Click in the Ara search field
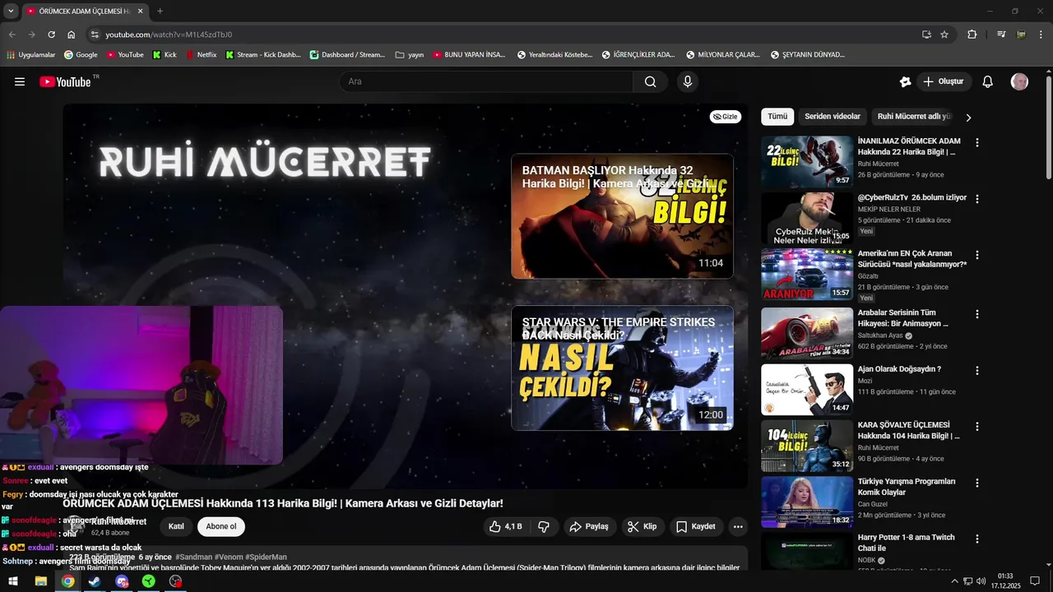Image resolution: width=1053 pixels, height=592 pixels. [485, 81]
